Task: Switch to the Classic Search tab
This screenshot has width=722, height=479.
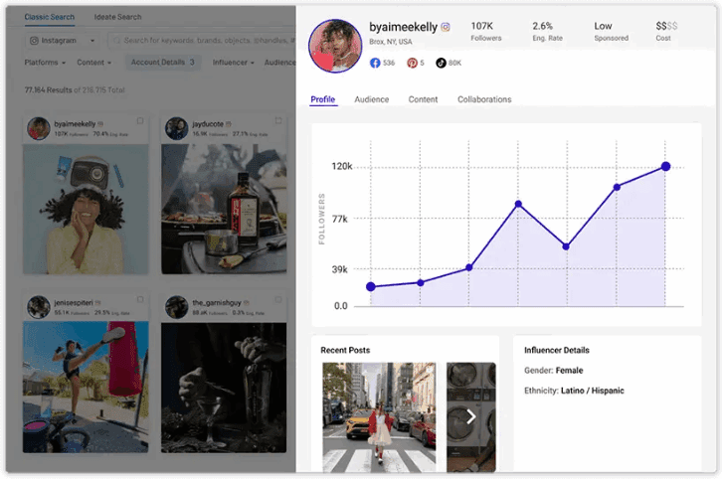Action: point(50,17)
